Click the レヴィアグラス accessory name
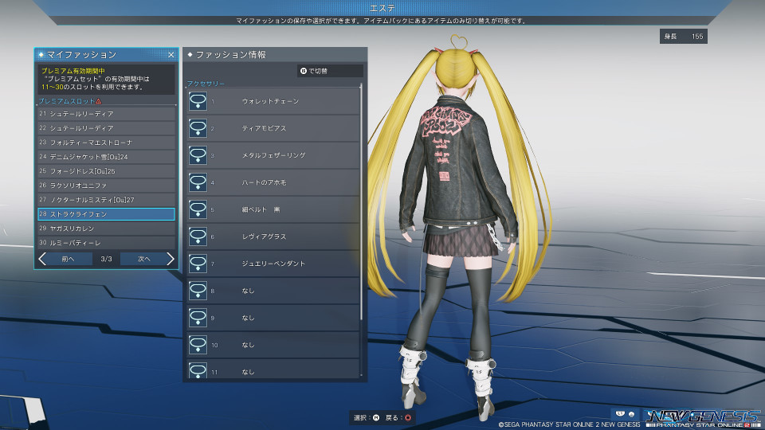 coord(264,236)
